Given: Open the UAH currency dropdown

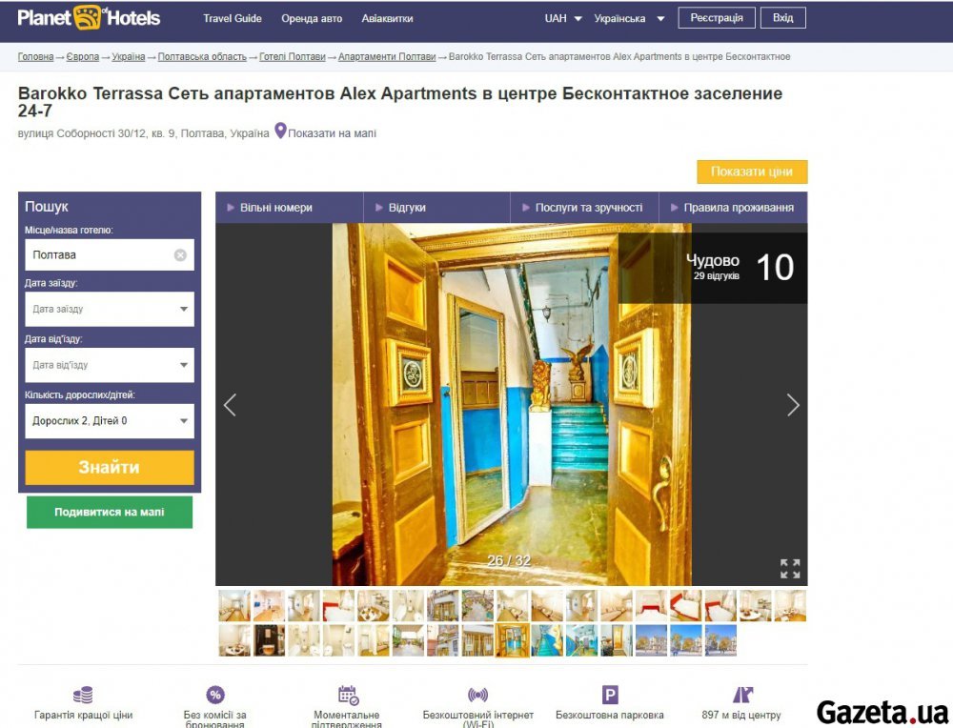Looking at the screenshot, I should point(563,18).
